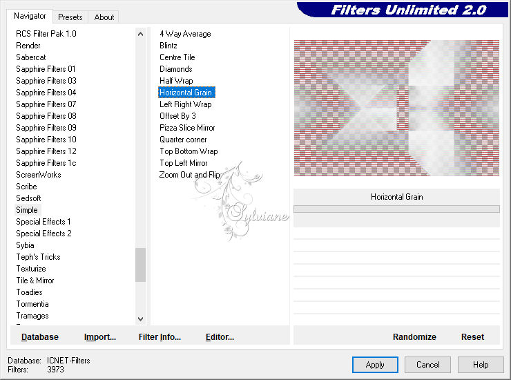The width and height of the screenshot is (511, 380).
Task: Choose the Blintz filter
Action: point(168,46)
